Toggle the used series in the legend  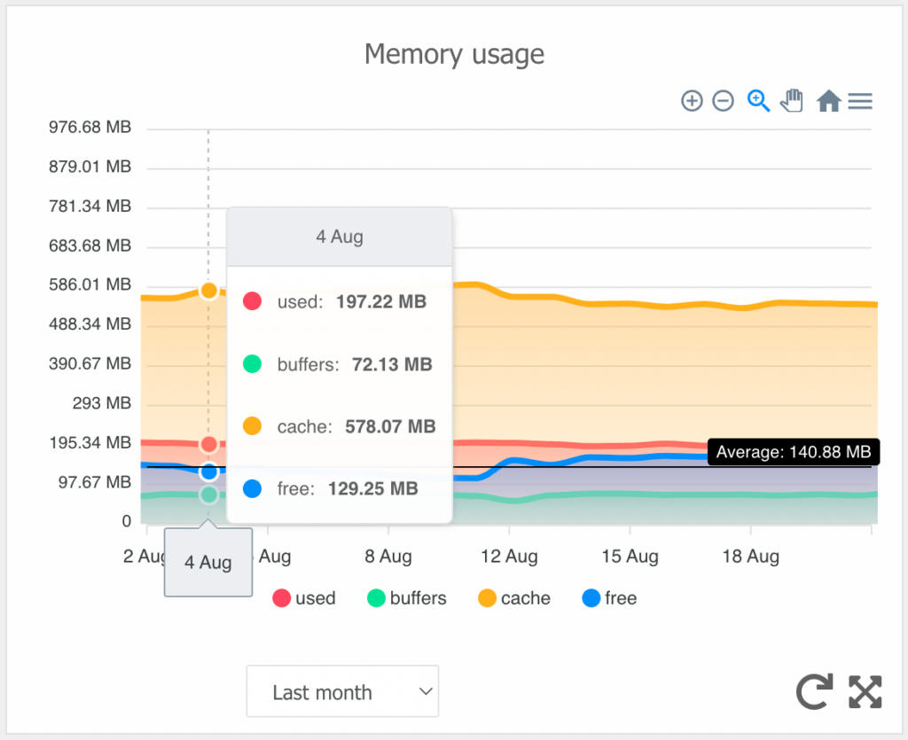tap(304, 598)
